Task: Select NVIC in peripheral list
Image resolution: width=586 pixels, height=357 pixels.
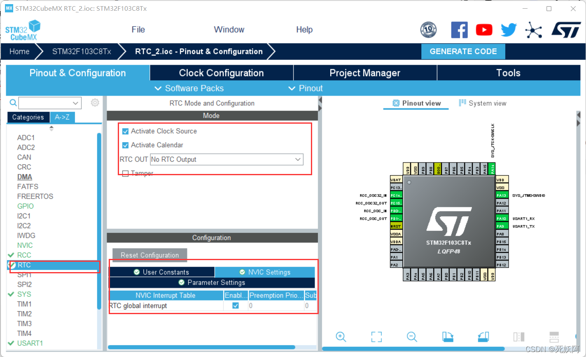Action: coord(25,245)
